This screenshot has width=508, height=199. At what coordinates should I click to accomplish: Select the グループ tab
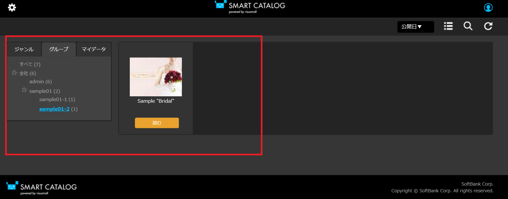tap(59, 49)
